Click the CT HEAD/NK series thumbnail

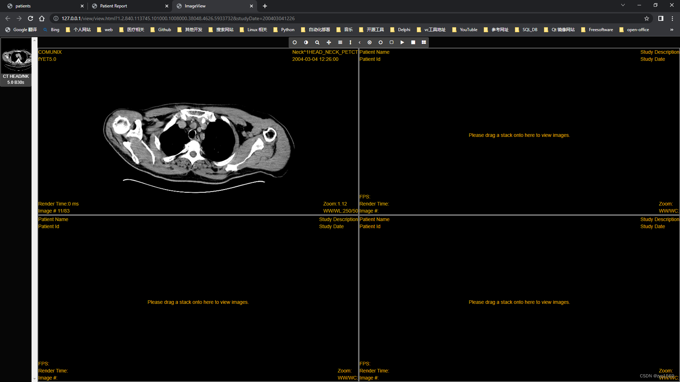click(x=16, y=62)
